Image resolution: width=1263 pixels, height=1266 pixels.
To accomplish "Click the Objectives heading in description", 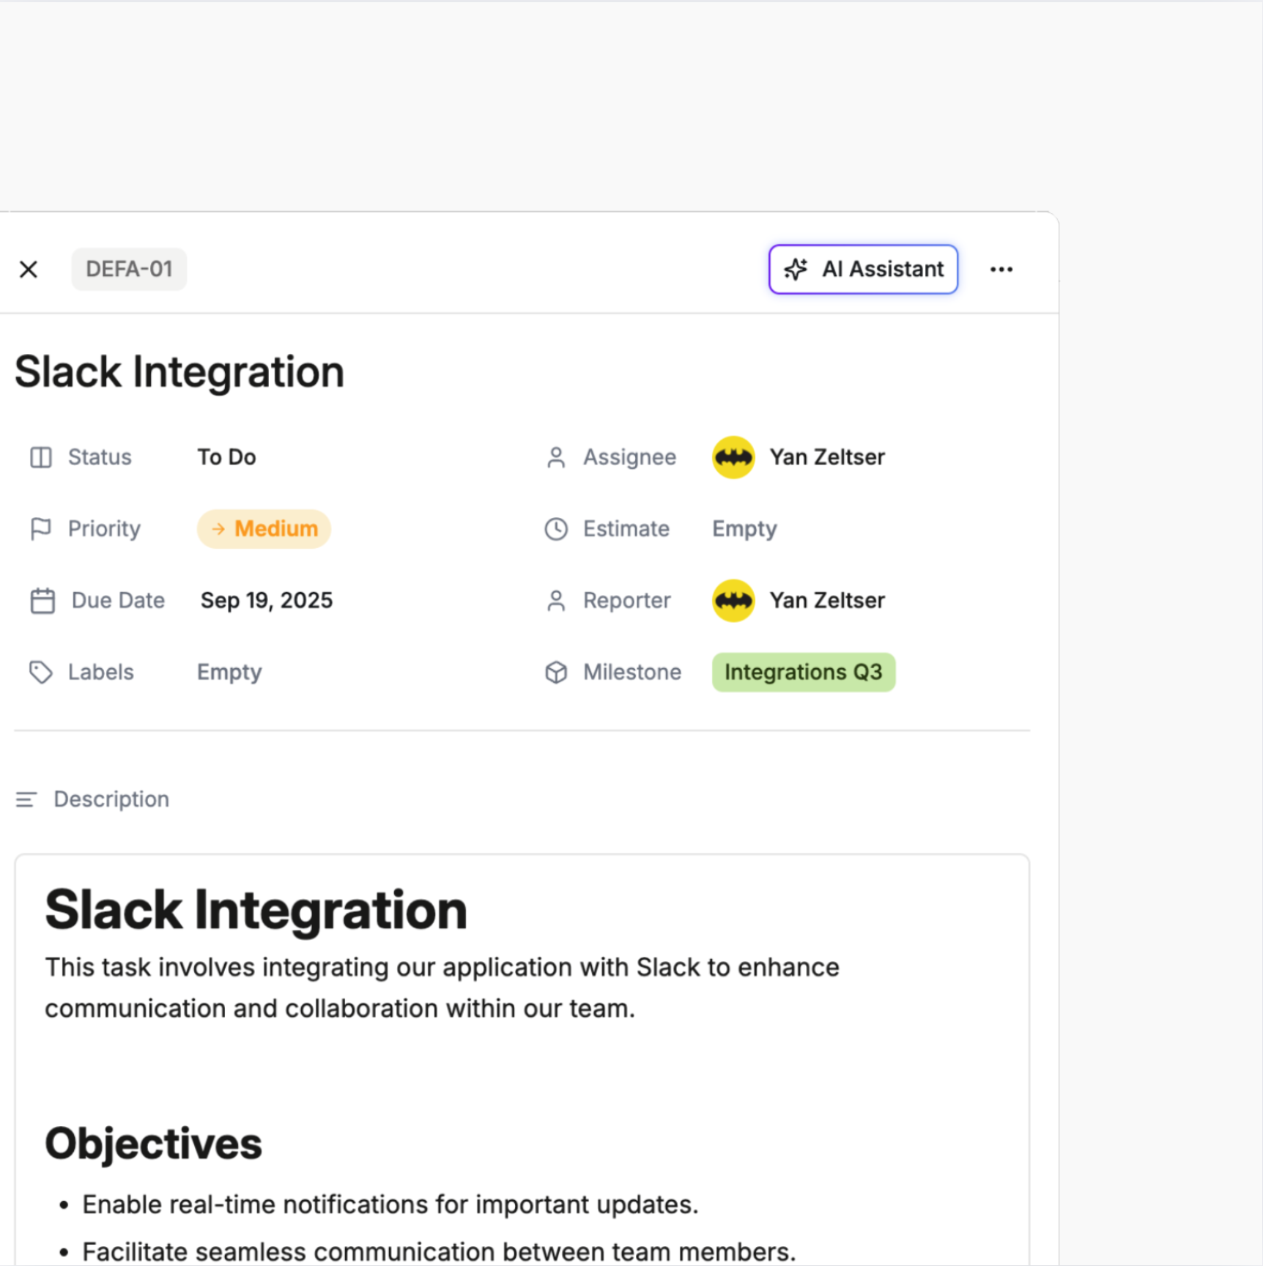I will (153, 1144).
